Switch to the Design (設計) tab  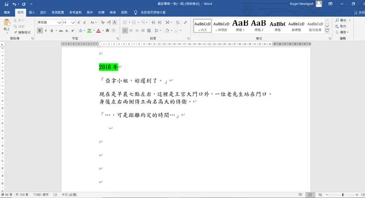pos(43,12)
